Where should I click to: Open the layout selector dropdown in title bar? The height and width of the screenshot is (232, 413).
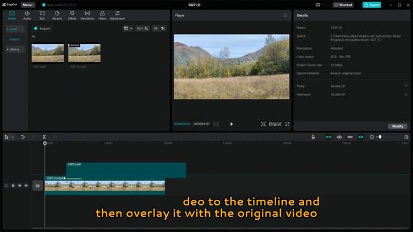point(319,5)
